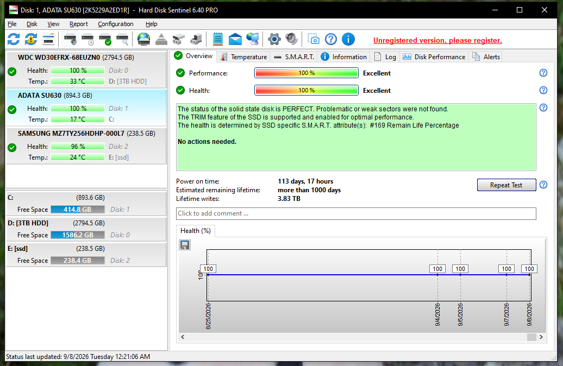Click the blue refresh arrows toolbar icon
Viewport: 563px width, 366px height.
point(14,39)
